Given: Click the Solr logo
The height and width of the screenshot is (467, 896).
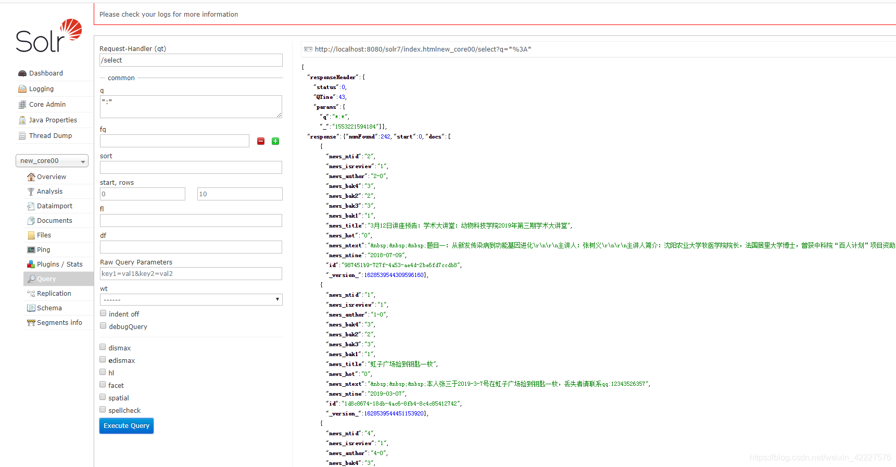Looking at the screenshot, I should coord(48,35).
